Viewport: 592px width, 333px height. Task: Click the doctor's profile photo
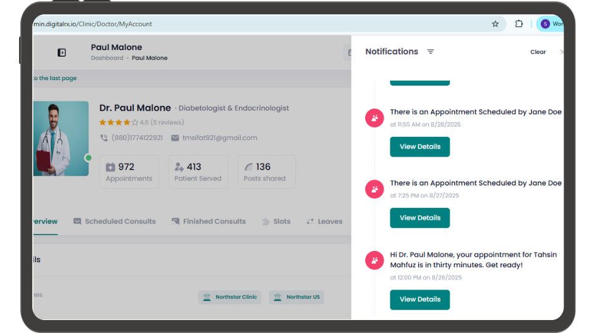(61, 138)
